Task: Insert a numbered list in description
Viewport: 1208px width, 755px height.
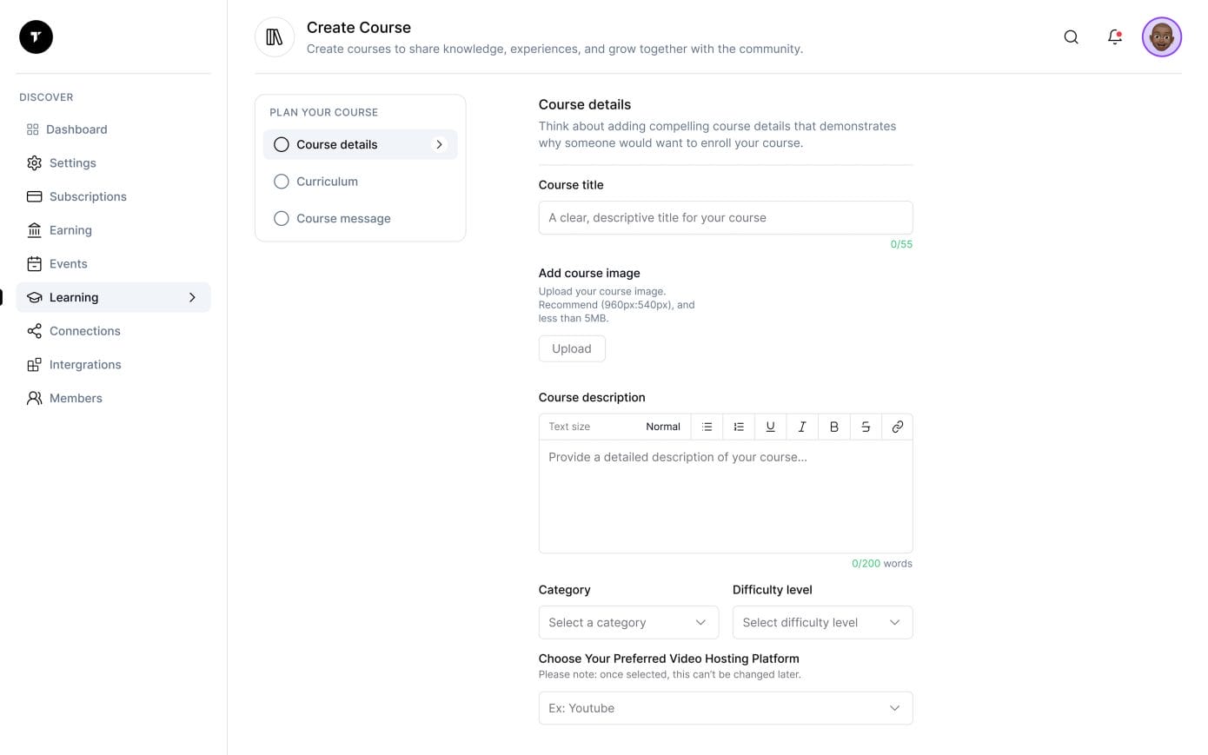Action: pyautogui.click(x=739, y=427)
